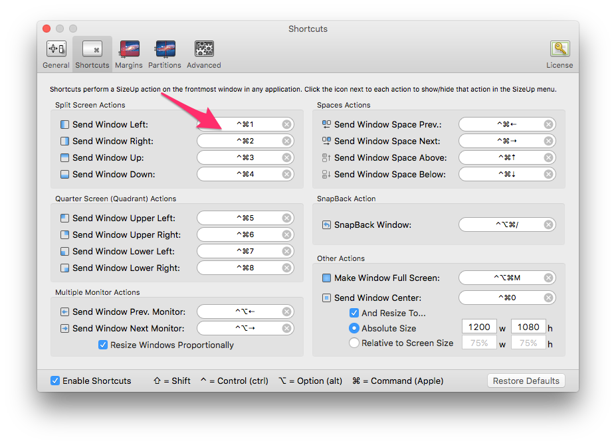This screenshot has width=616, height=445.
Task: Clear the Send Window Upper Right shortcut
Action: (x=287, y=234)
